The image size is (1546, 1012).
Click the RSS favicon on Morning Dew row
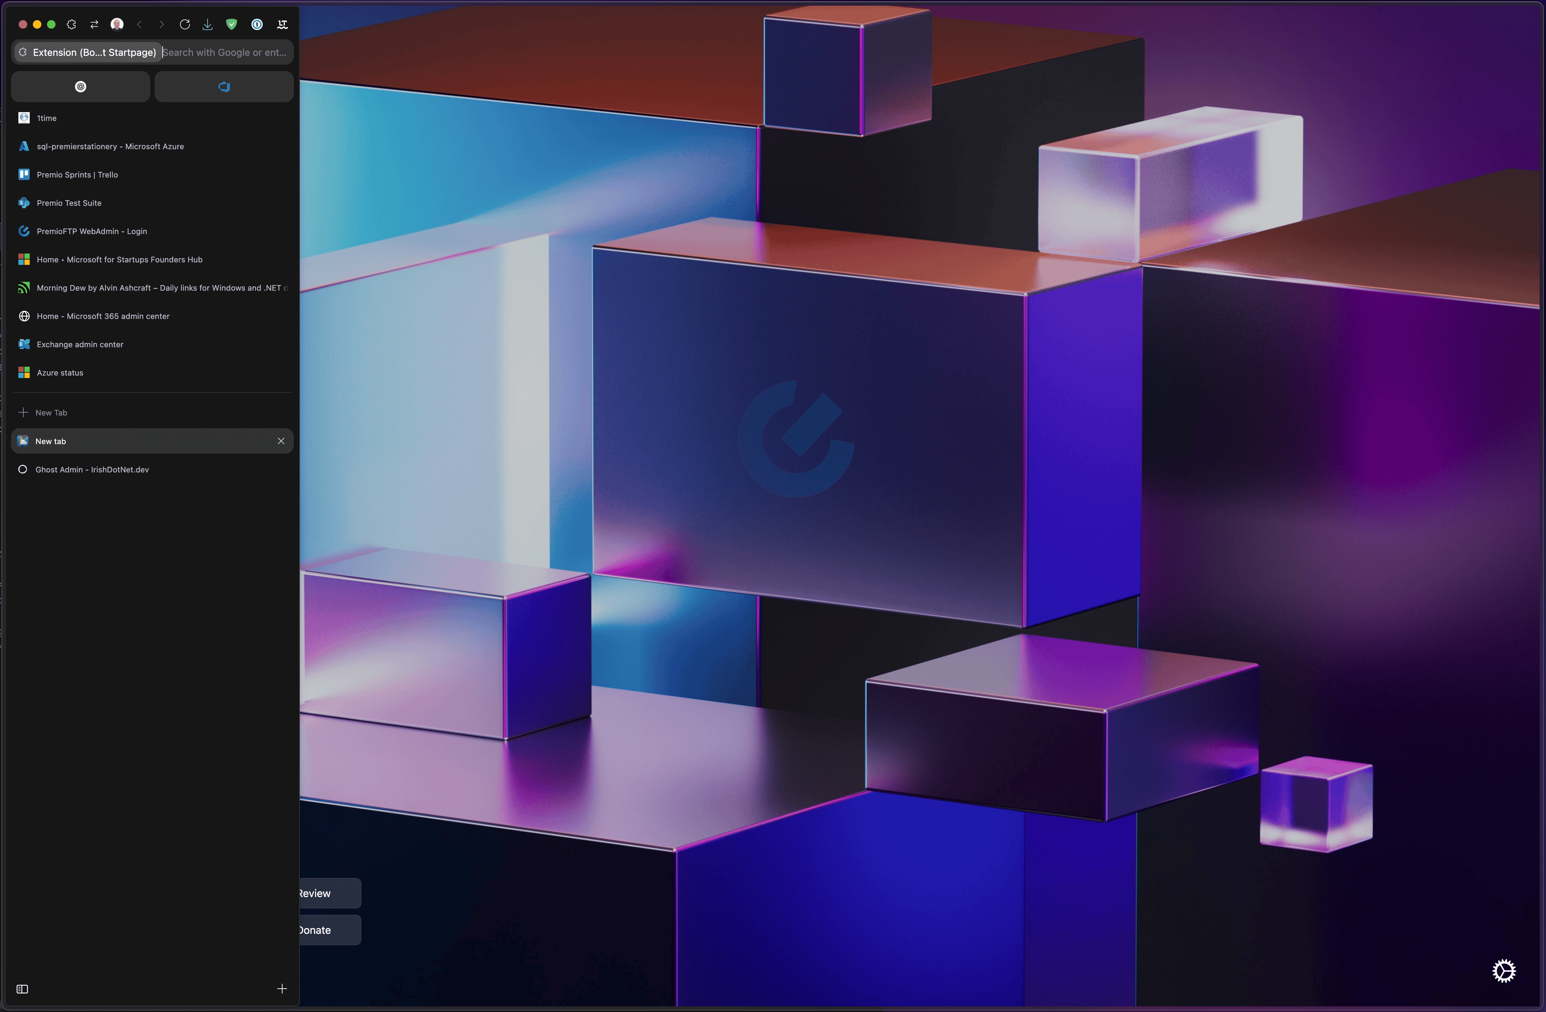(24, 287)
